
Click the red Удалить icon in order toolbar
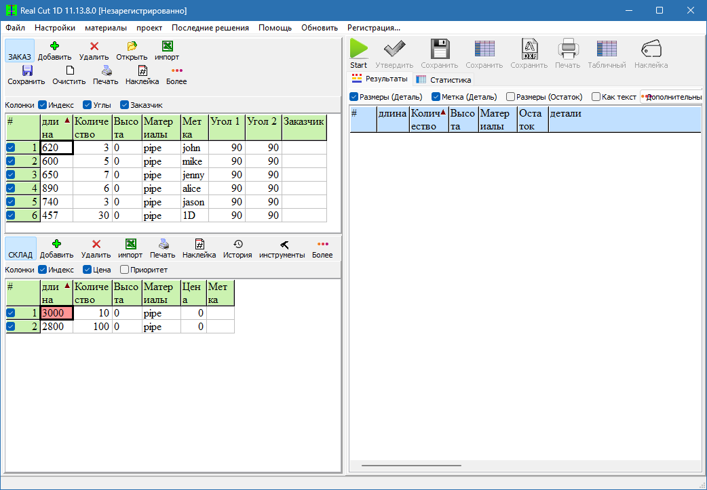pyautogui.click(x=94, y=47)
